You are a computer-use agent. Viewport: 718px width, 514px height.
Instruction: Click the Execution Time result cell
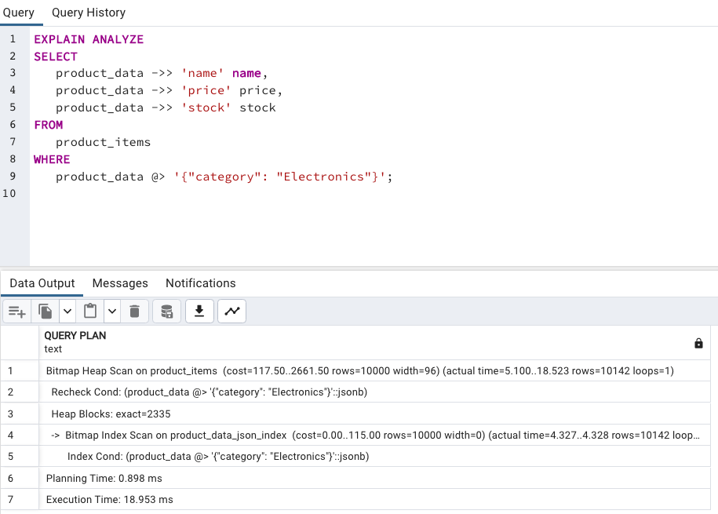[x=110, y=499]
